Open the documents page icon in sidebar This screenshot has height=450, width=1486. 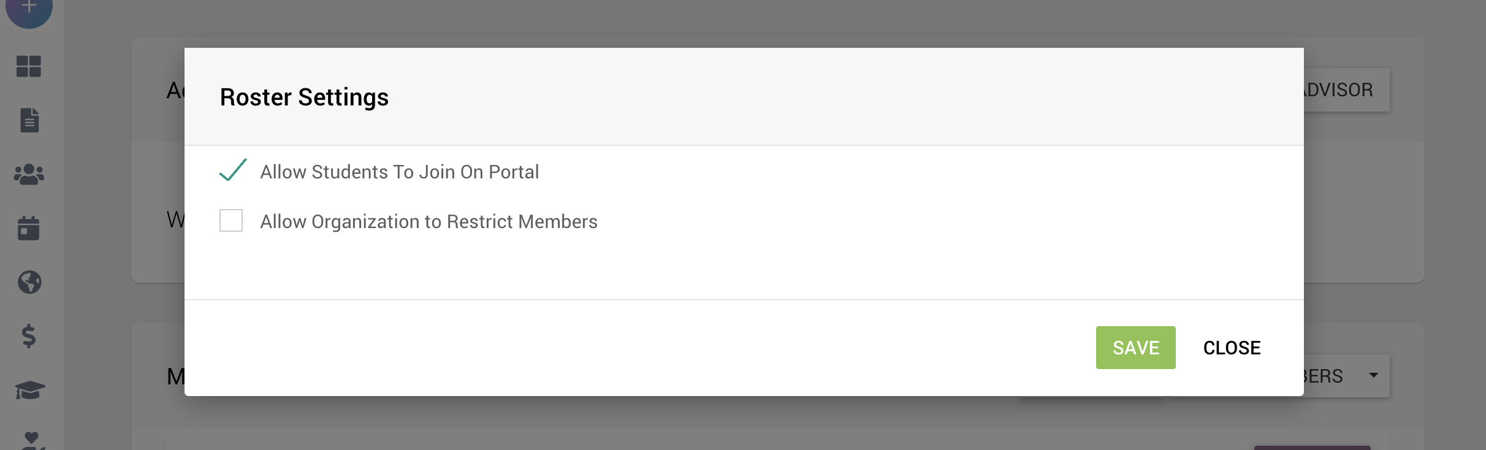(x=29, y=120)
